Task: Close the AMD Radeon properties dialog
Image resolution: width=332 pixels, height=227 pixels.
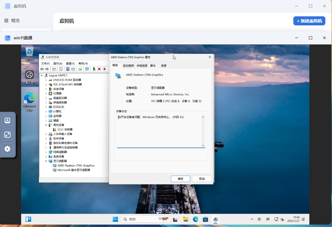Action: point(210,57)
